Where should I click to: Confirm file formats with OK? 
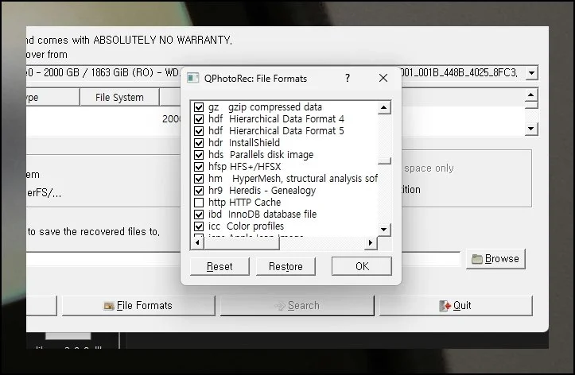point(362,266)
